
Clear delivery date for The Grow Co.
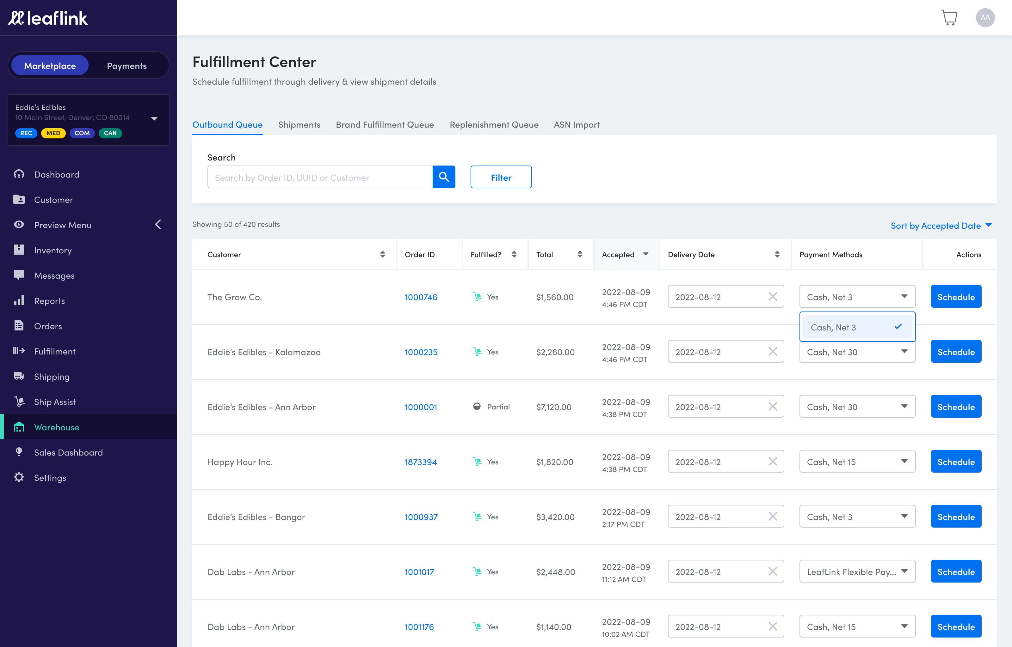tap(772, 297)
